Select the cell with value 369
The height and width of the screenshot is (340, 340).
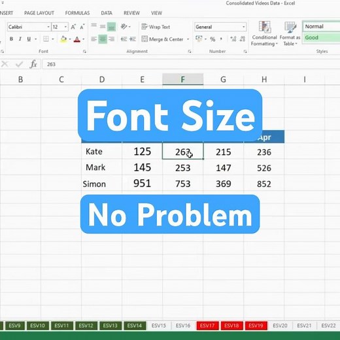[x=224, y=184]
